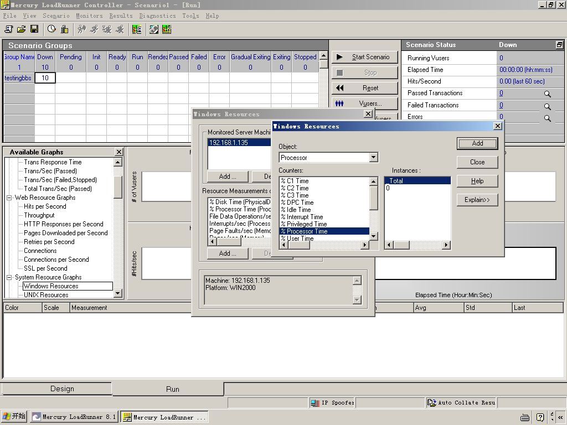
Task: Click Counters list scroll down arrow
Action: click(374, 236)
